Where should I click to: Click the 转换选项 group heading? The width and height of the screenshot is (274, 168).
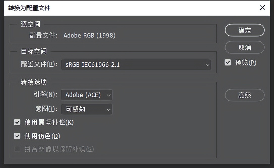tap(34, 82)
